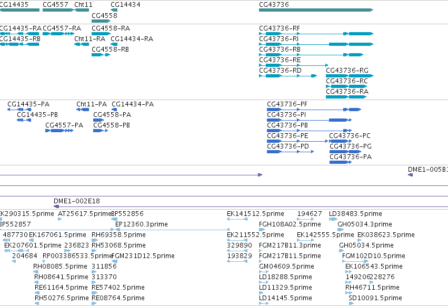The width and height of the screenshot is (448, 306).
Task: Click transcript CG43736-RD
Action: [288, 76]
